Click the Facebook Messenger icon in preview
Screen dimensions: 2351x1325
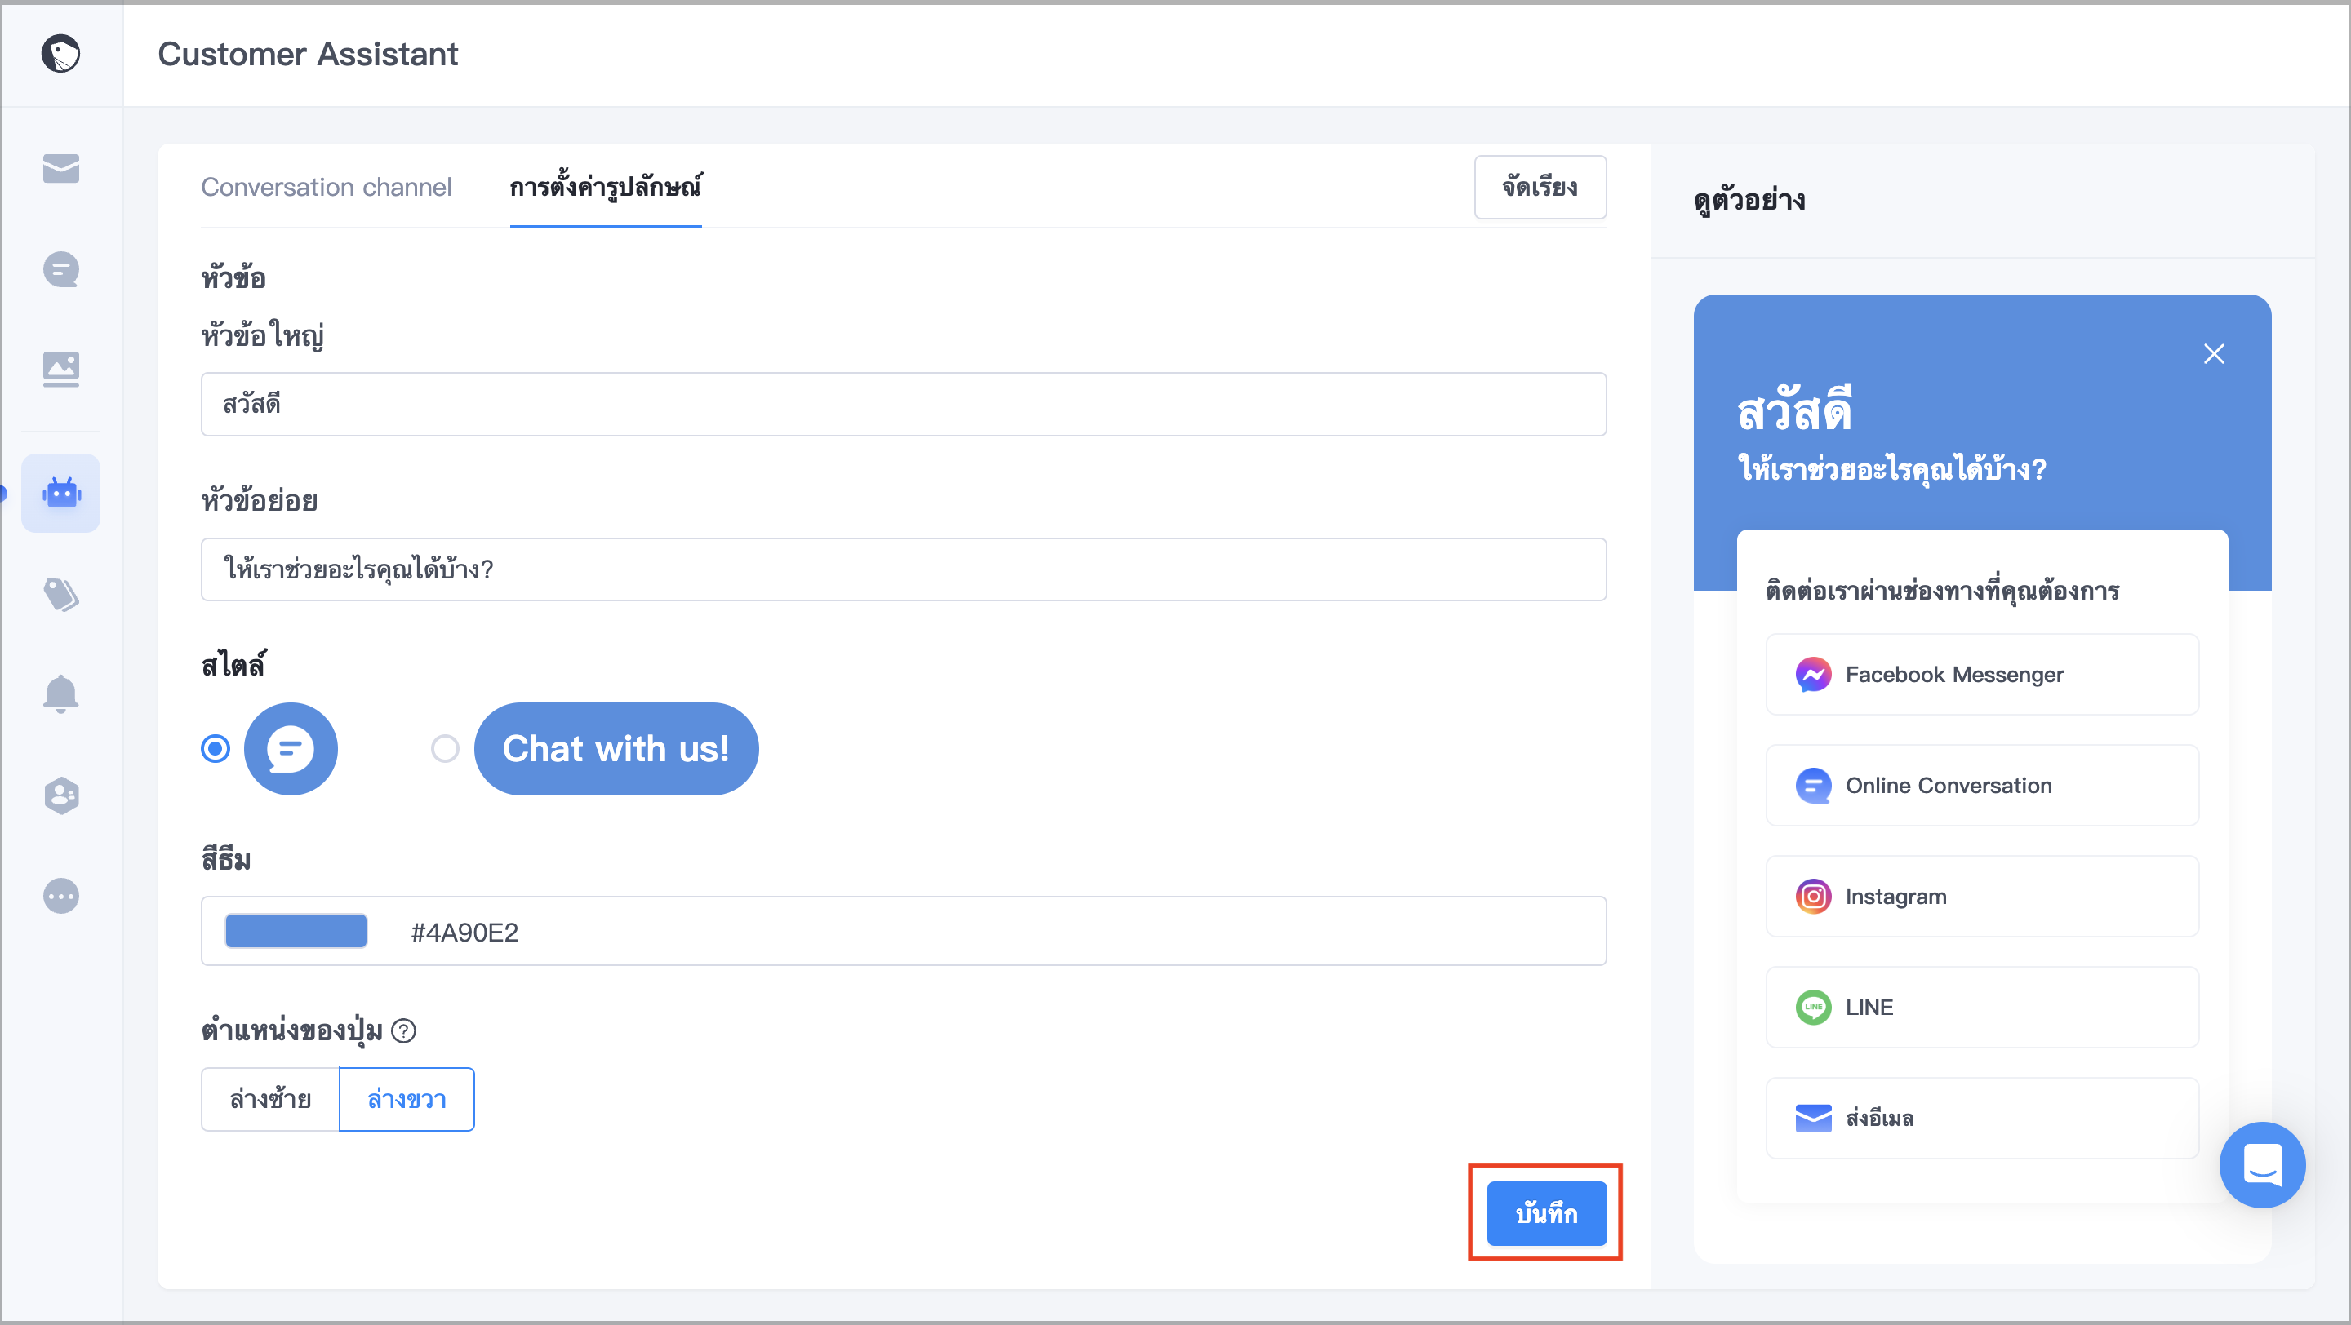click(1812, 674)
